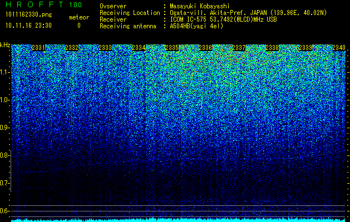Click the 0.9 kHz axis label

(x=4, y=128)
